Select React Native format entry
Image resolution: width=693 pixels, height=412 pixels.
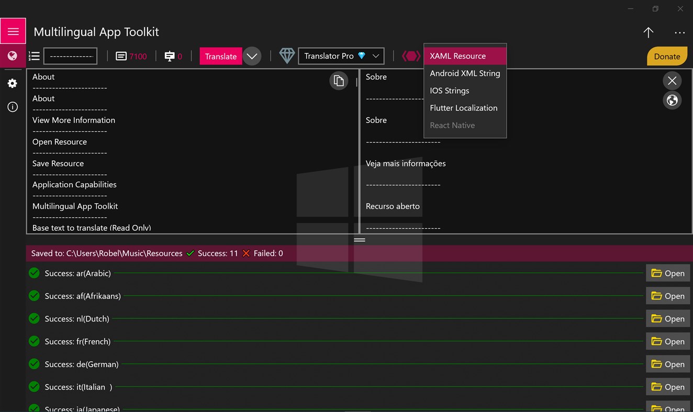tap(465, 125)
